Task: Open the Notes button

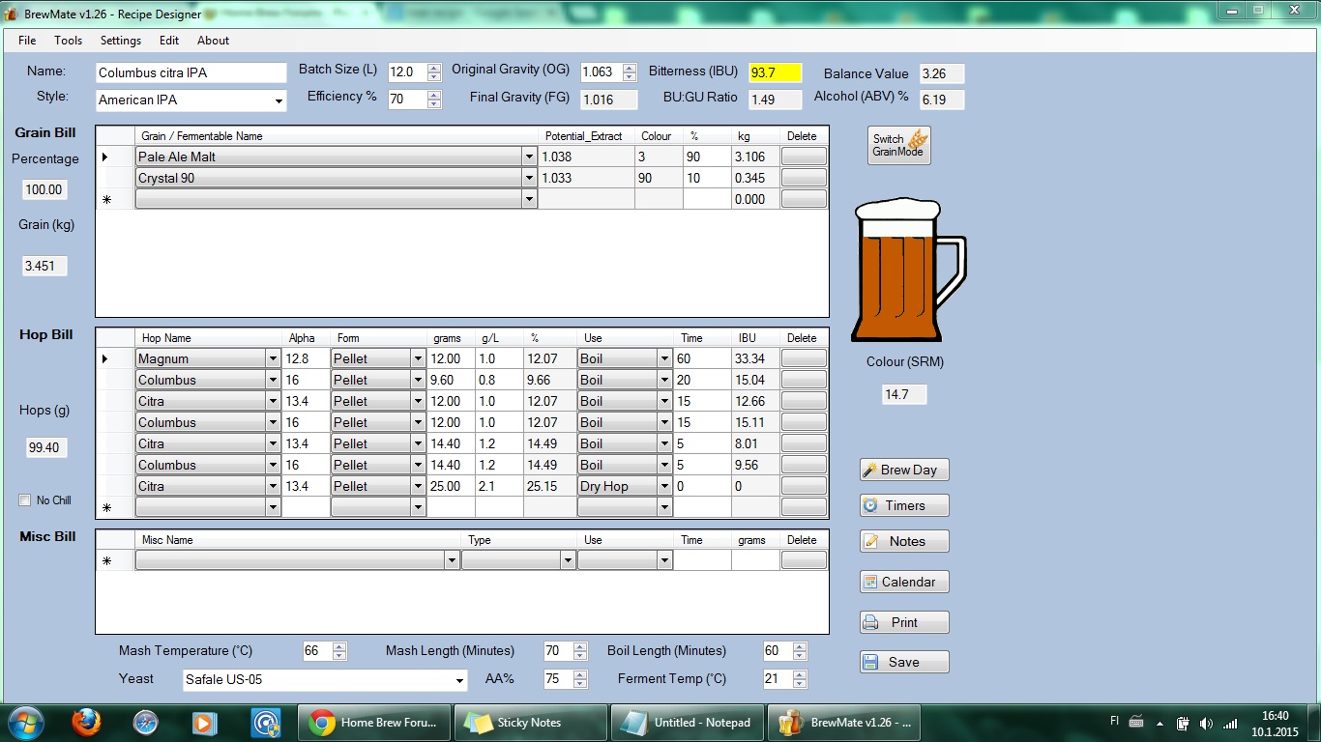Action: coord(904,541)
